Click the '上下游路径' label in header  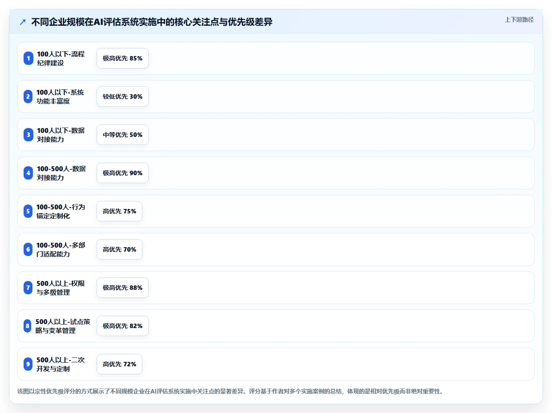pyautogui.click(x=519, y=20)
